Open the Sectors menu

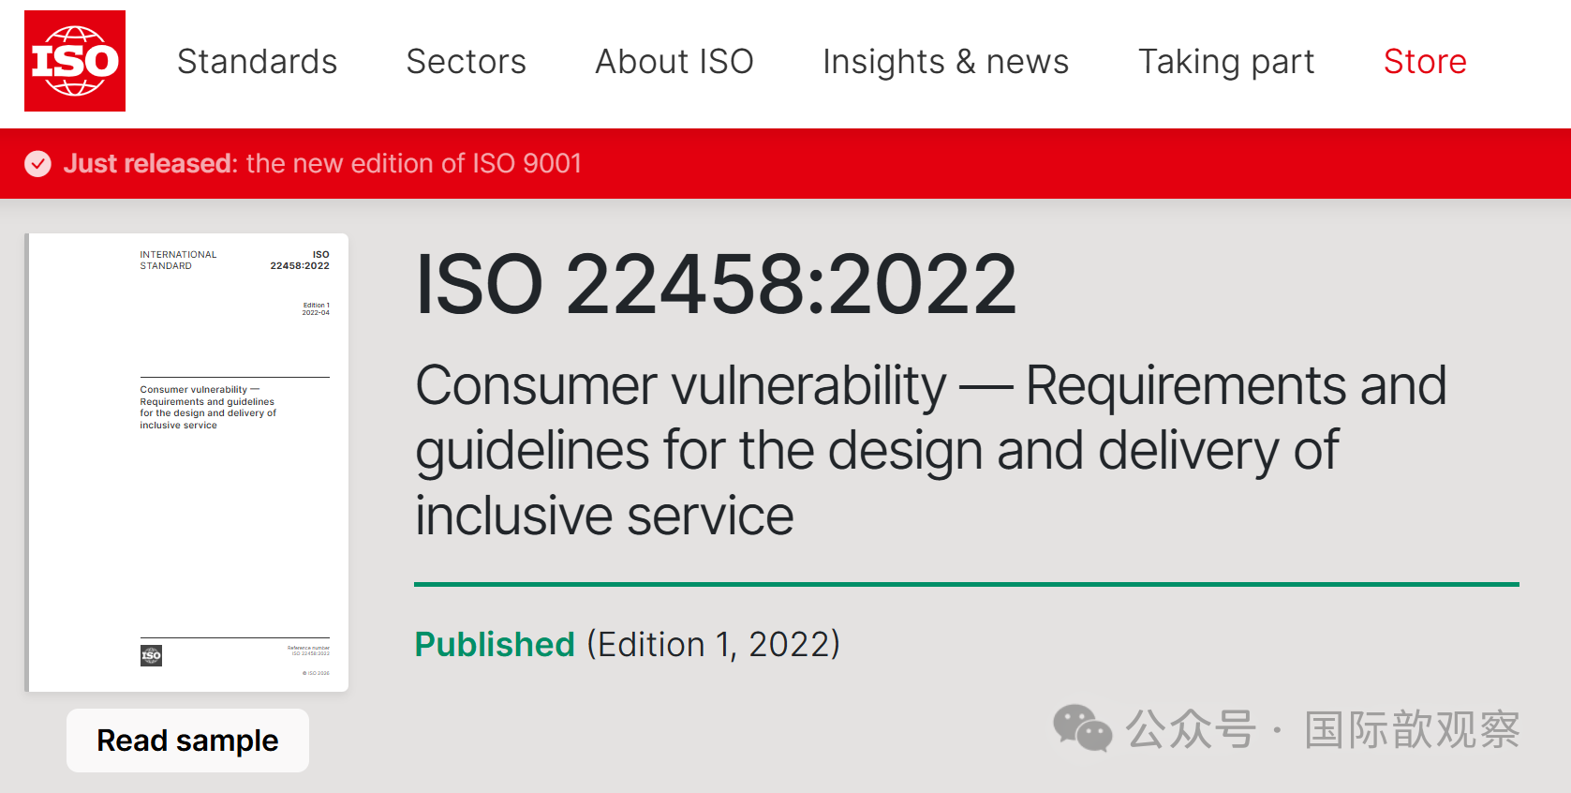tap(466, 62)
